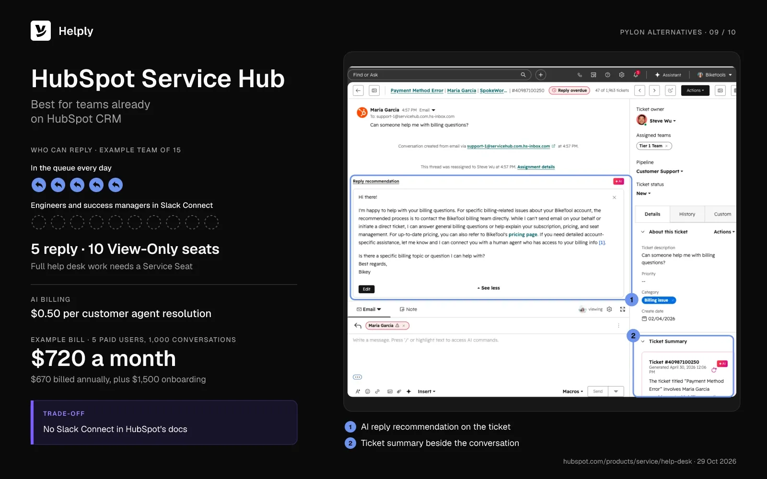Screen dimensions: 767x479
Task: Click the attach file paperclip icon
Action: coord(399,391)
